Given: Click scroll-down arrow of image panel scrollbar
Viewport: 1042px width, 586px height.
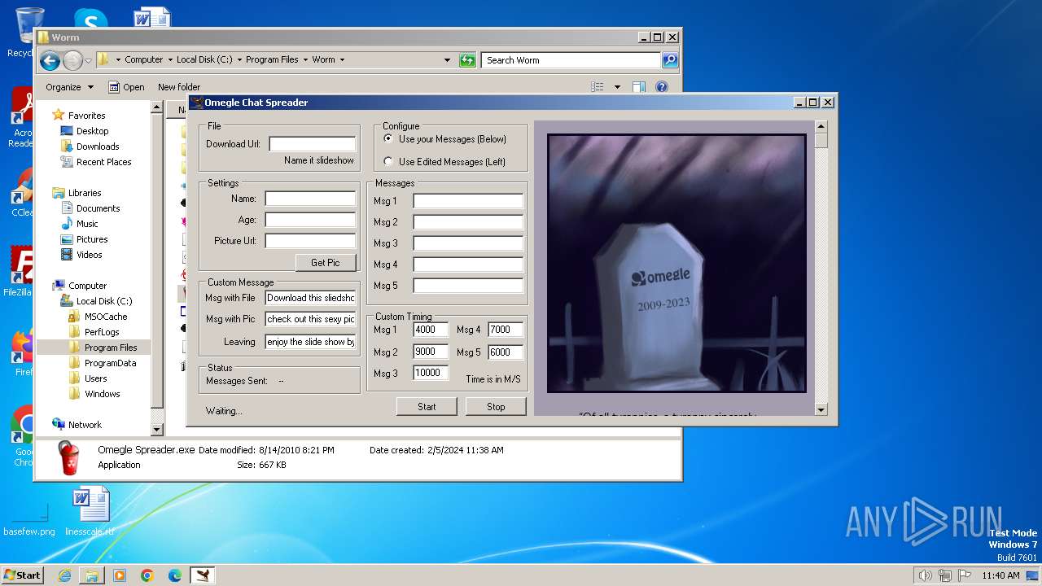Looking at the screenshot, I should click(x=821, y=409).
